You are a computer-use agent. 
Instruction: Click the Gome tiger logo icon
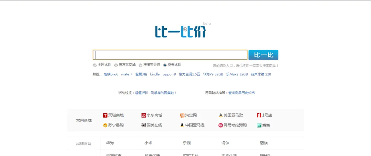[x=144, y=125]
